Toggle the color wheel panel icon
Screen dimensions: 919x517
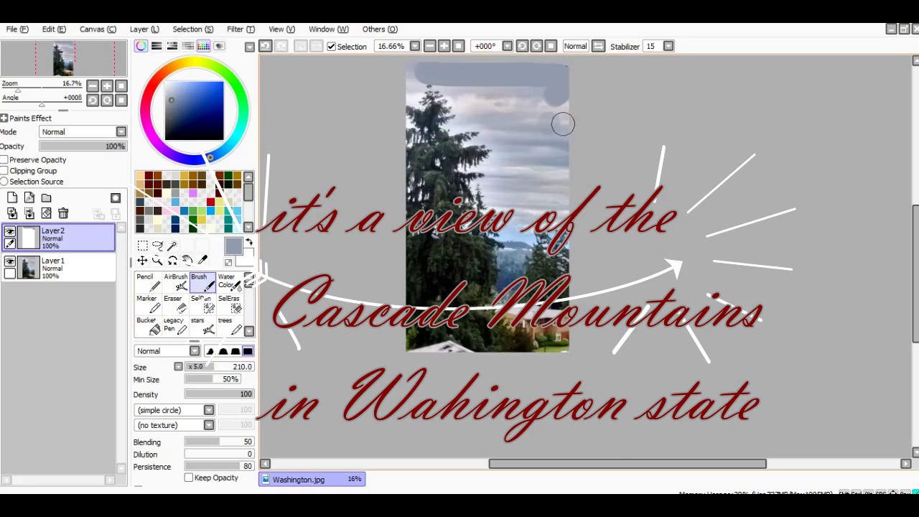coord(141,46)
